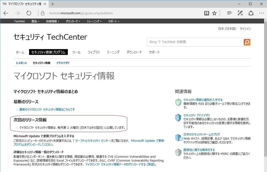Click マイクロソフト セキュリティ情報のまとめ heading
Viewport: 267px width, 172px height.
(46, 92)
